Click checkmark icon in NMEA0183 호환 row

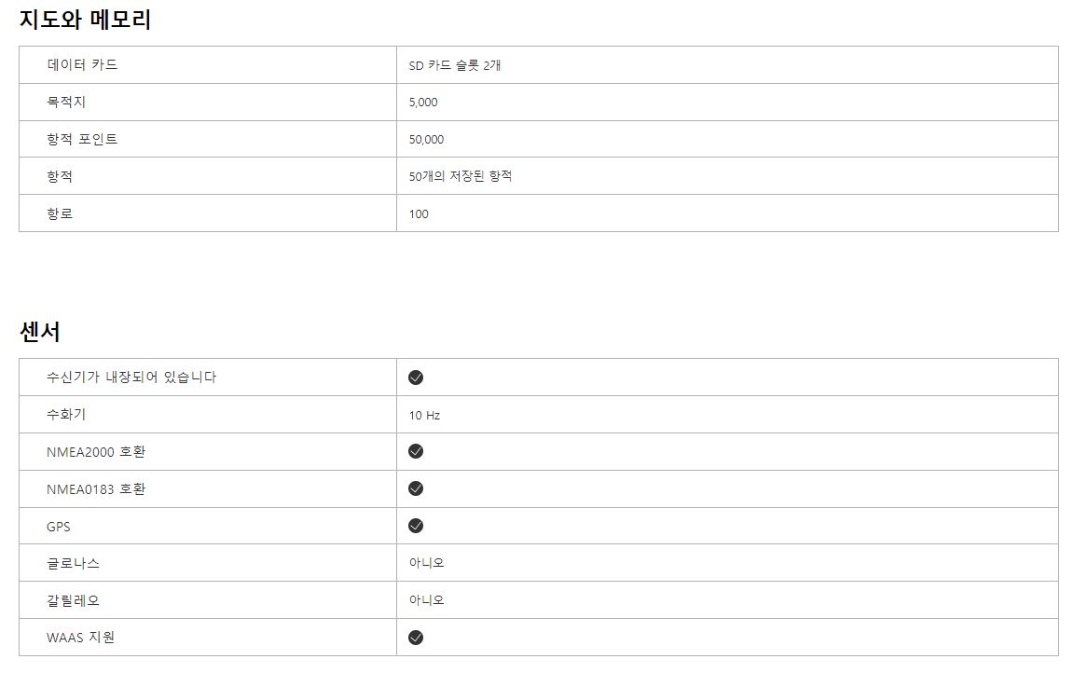[x=416, y=488]
